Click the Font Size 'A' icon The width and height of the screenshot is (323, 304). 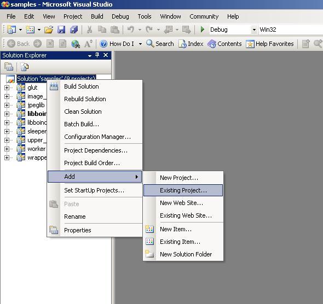pyautogui.click(x=88, y=44)
